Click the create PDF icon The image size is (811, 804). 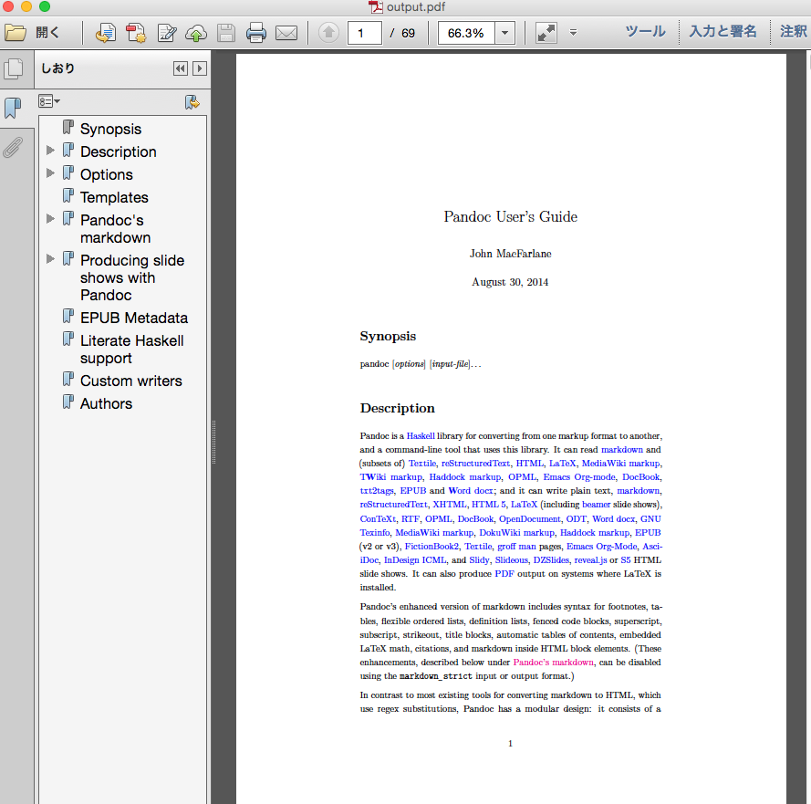click(x=106, y=33)
